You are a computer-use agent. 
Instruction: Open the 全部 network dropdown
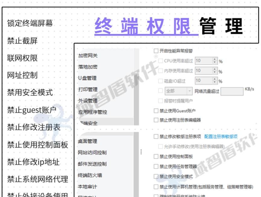point(189,91)
